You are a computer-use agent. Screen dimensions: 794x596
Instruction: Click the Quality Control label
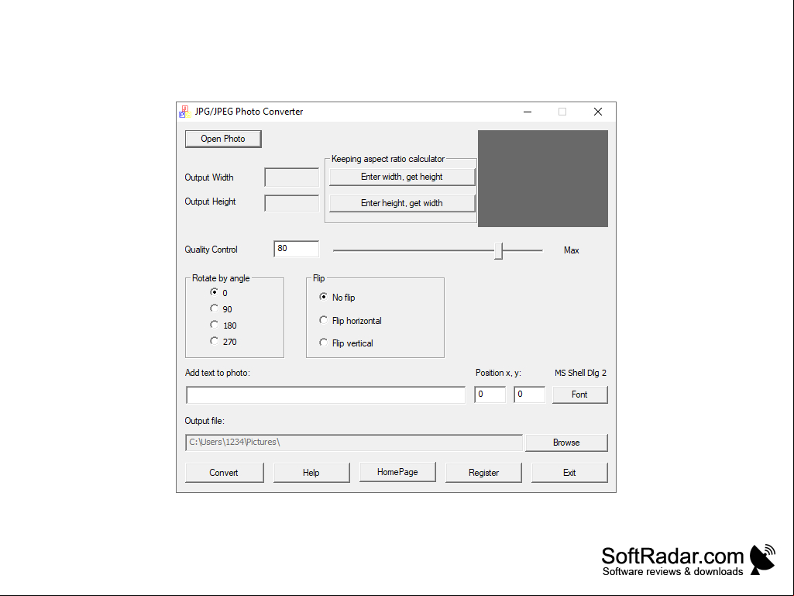point(211,250)
